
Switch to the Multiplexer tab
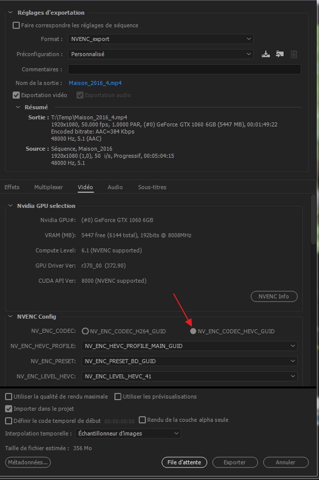pos(49,187)
